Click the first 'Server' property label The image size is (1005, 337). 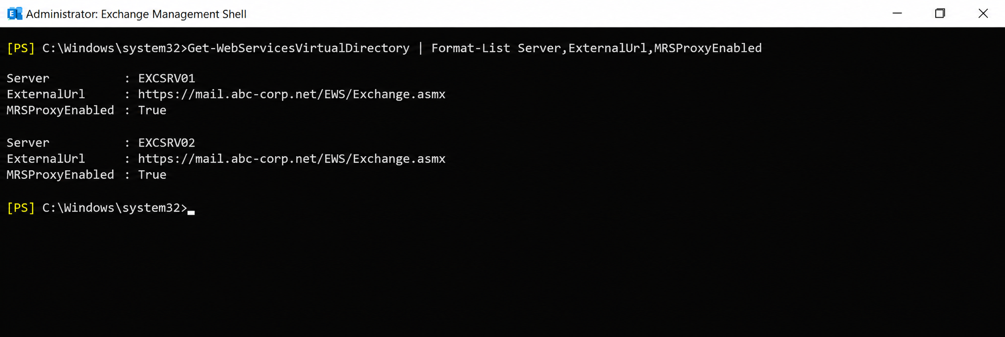pyautogui.click(x=28, y=78)
